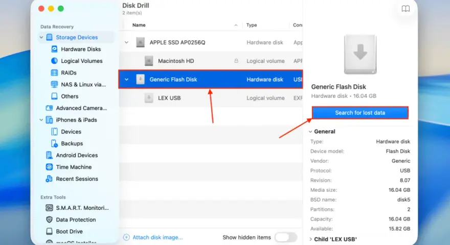This screenshot has height=245, width=450.
Task: Open the Backups icon
Action: (x=54, y=143)
